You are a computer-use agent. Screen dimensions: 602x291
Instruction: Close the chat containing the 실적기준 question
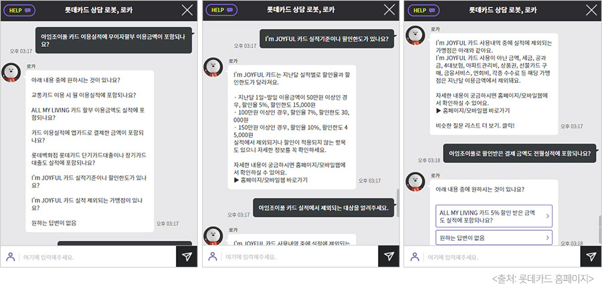tap(389, 10)
